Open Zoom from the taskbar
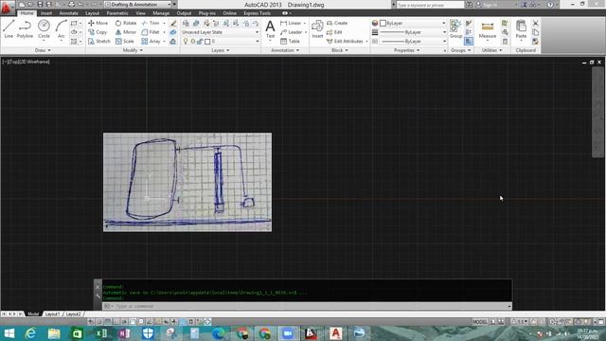This screenshot has width=606, height=341. (288, 333)
